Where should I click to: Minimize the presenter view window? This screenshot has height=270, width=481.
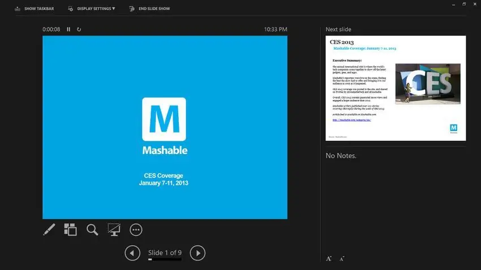click(453, 5)
